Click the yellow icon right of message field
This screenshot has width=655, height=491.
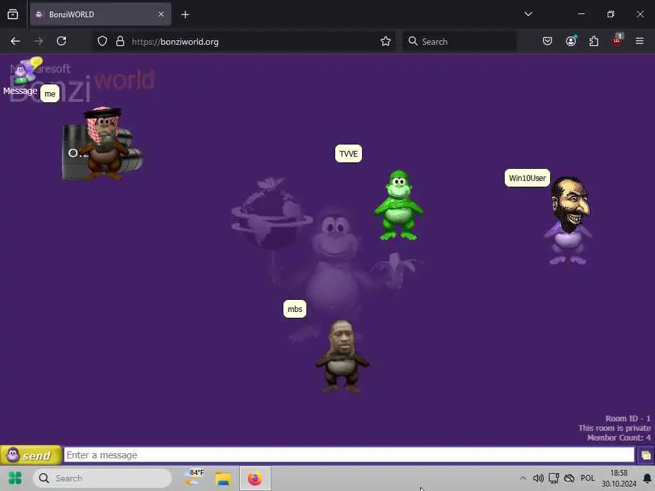645,455
